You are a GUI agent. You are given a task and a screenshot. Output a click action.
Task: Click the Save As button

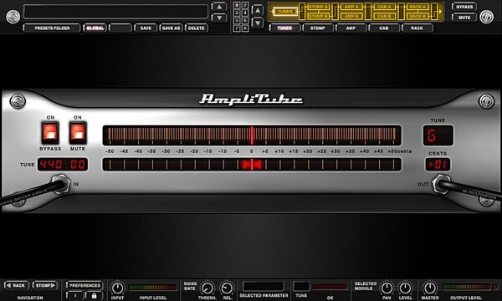pyautogui.click(x=171, y=28)
